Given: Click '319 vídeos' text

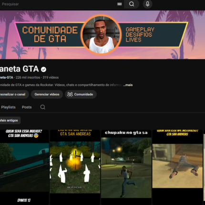Looking at the screenshot, I should pyautogui.click(x=51, y=77).
